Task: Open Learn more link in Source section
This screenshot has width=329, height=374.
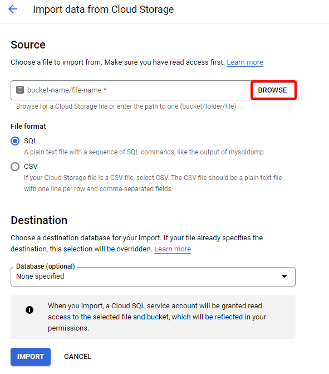Action: coord(245,62)
